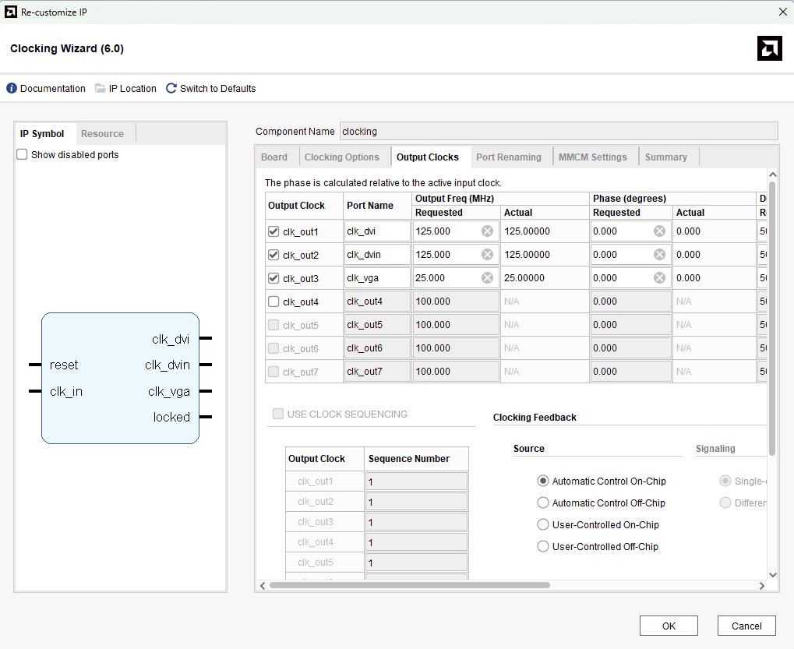Clear clk_dvin requested frequency with X icon
The width and height of the screenshot is (794, 649).
(x=487, y=255)
